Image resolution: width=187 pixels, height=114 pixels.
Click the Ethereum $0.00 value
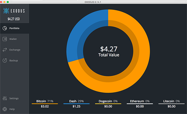coord(140,107)
